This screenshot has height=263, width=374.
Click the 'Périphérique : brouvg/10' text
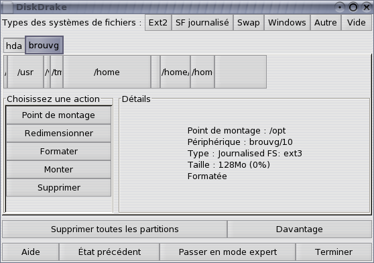(x=240, y=142)
